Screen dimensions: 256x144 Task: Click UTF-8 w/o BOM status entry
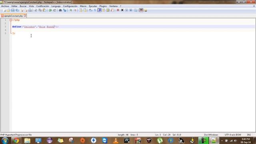point(233,135)
